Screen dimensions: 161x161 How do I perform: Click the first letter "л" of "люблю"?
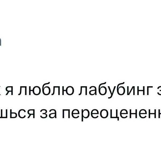pyautogui.click(x=22, y=91)
